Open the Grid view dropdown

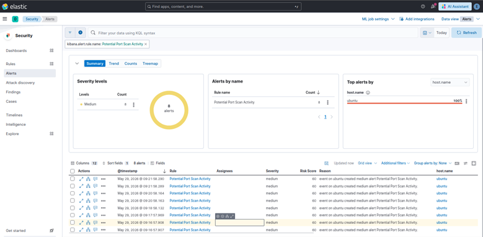pos(367,163)
